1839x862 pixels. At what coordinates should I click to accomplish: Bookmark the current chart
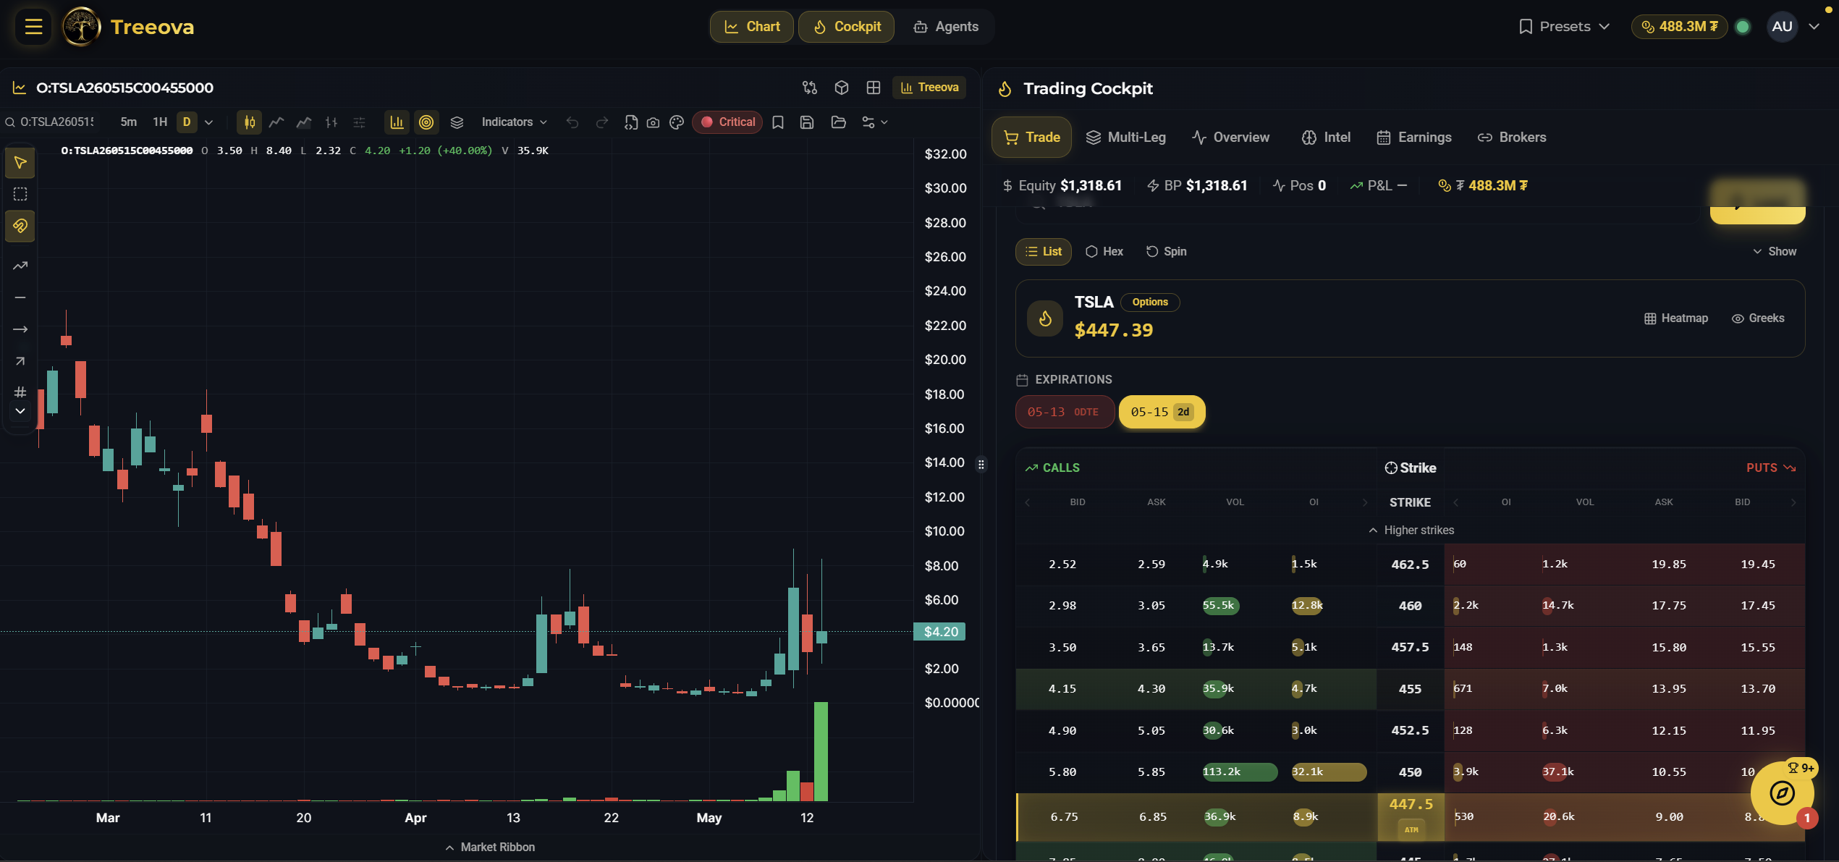(x=778, y=122)
